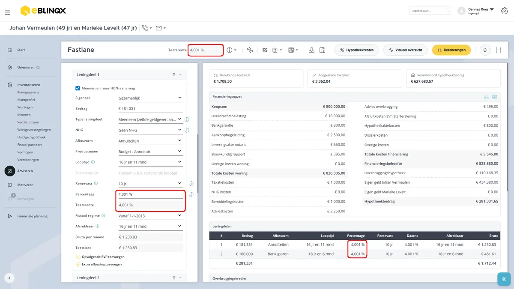
Task: Open the Eigenaar dropdown showing Gezamenlijk
Action: tap(150, 98)
